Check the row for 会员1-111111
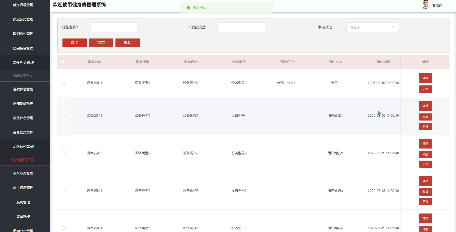Screen dimensions: 456x232 click(x=64, y=83)
